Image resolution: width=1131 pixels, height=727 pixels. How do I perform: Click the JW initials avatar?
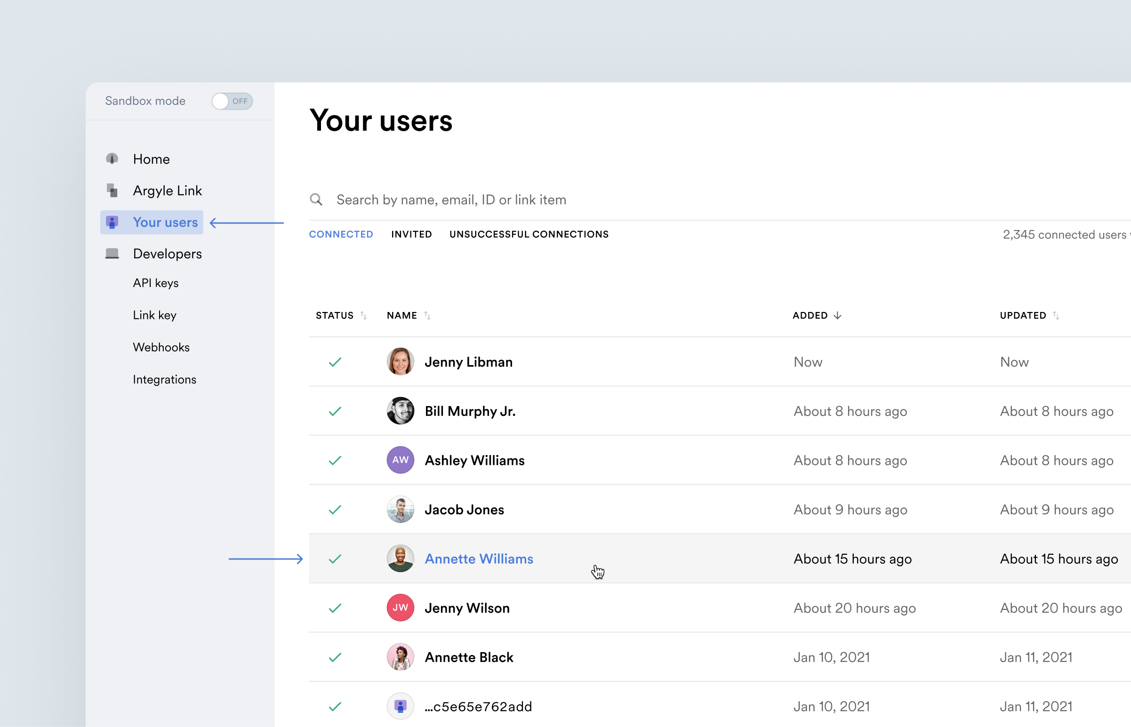[400, 607]
